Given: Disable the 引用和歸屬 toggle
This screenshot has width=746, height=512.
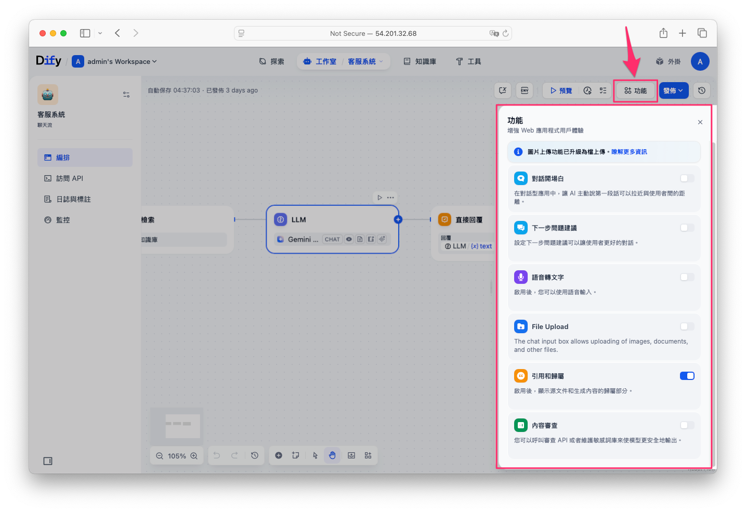Looking at the screenshot, I should tap(687, 376).
